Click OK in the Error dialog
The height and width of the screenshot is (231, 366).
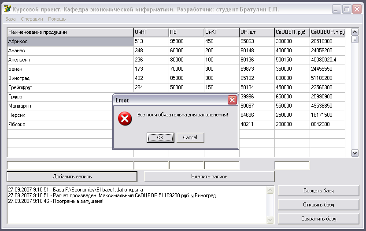[160, 137]
